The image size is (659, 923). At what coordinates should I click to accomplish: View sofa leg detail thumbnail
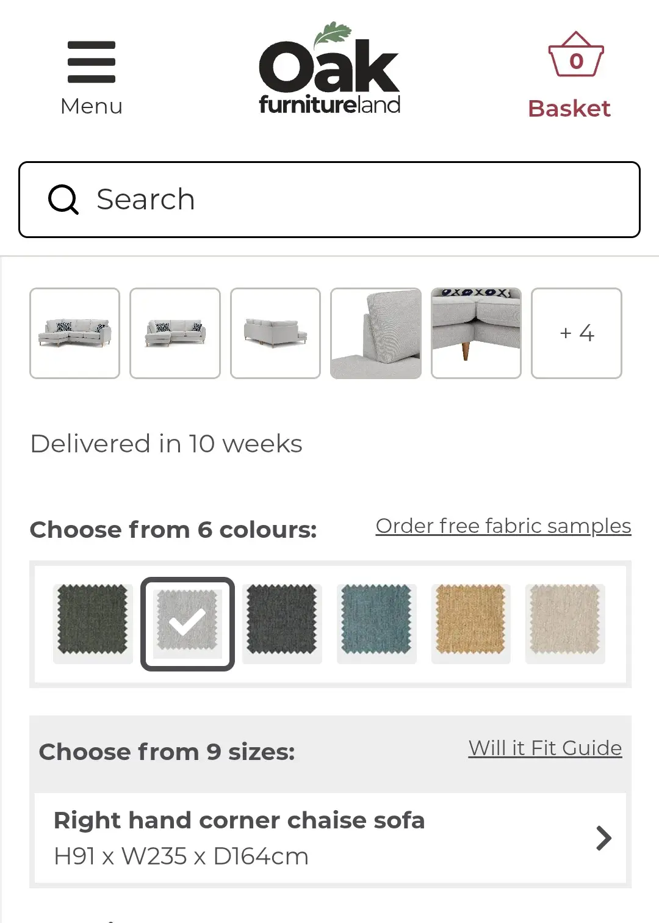point(476,333)
